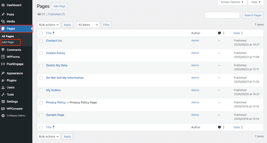Expand the Help panel

tap(256, 2)
